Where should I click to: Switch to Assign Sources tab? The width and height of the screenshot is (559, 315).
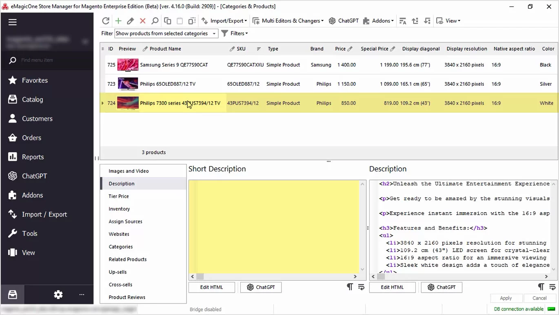coord(143,222)
